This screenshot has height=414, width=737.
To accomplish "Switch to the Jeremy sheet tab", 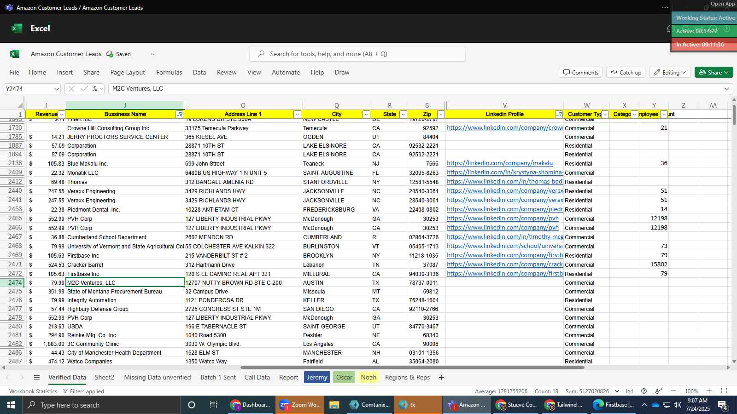I will pos(317,378).
